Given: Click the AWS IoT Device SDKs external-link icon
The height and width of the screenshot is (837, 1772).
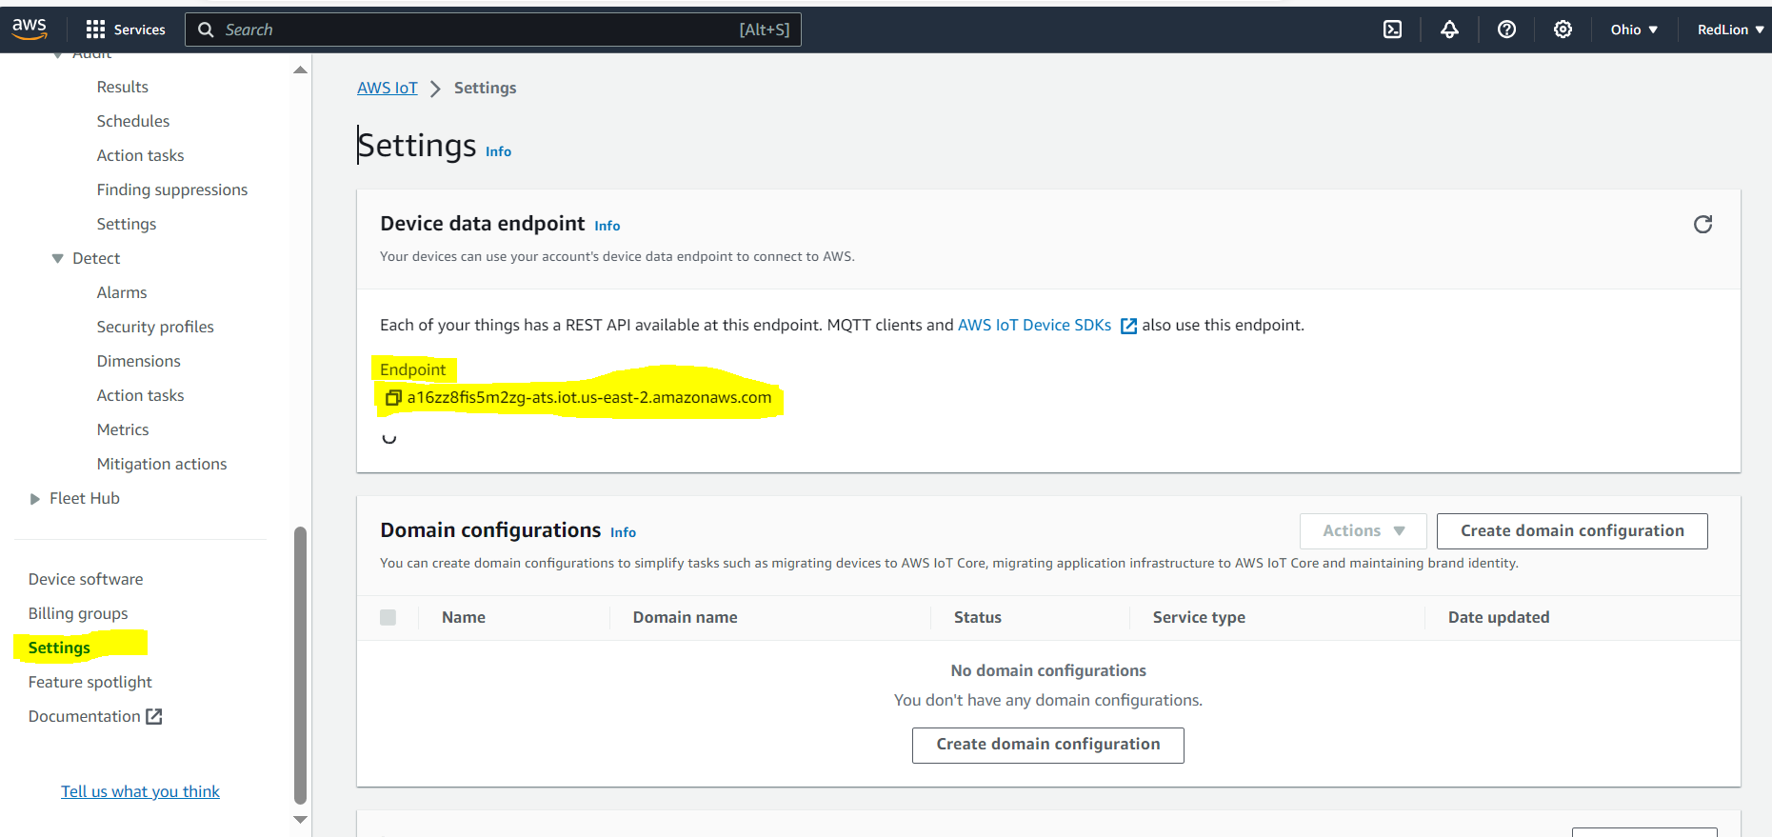Looking at the screenshot, I should (1128, 326).
